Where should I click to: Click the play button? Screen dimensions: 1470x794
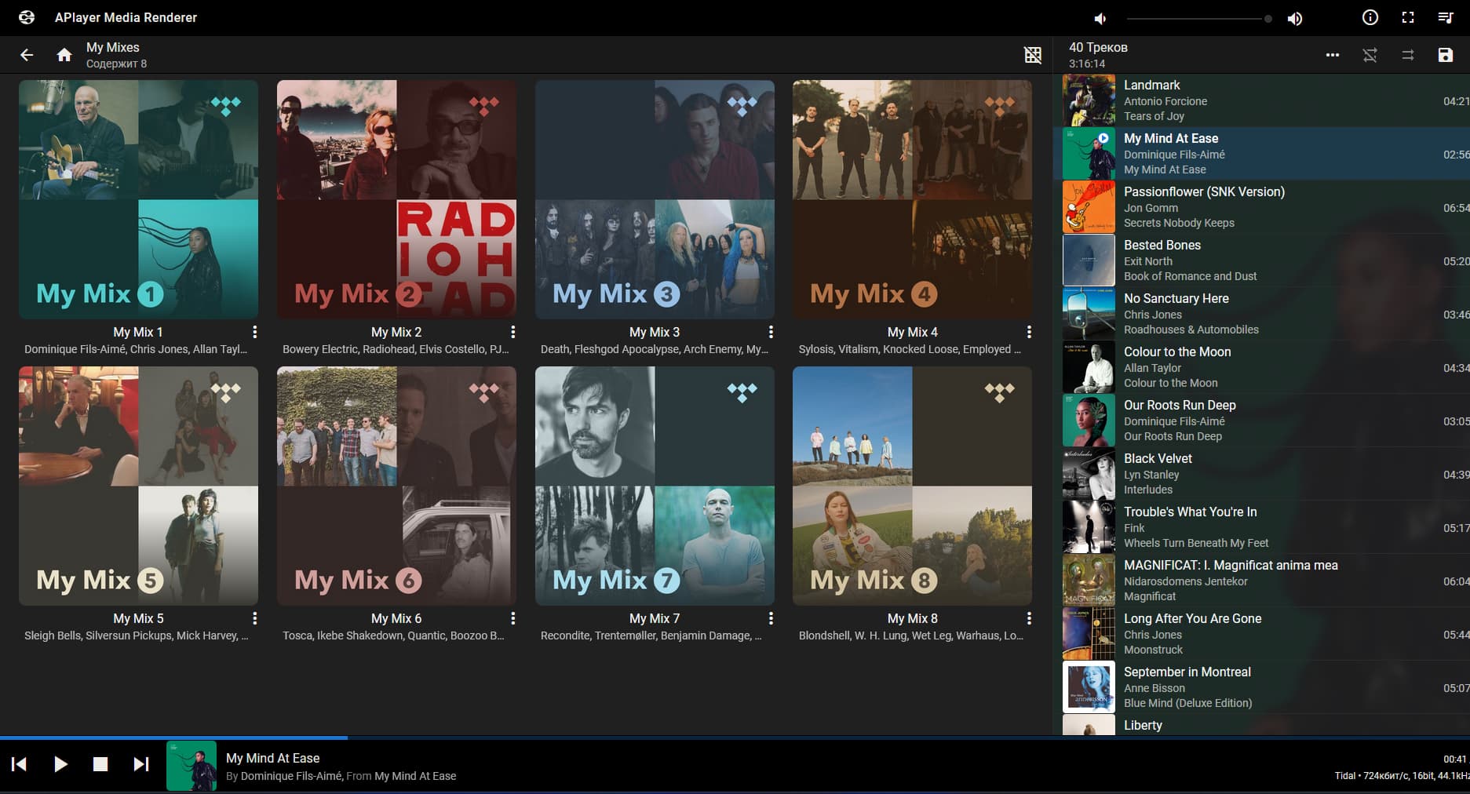tap(60, 764)
